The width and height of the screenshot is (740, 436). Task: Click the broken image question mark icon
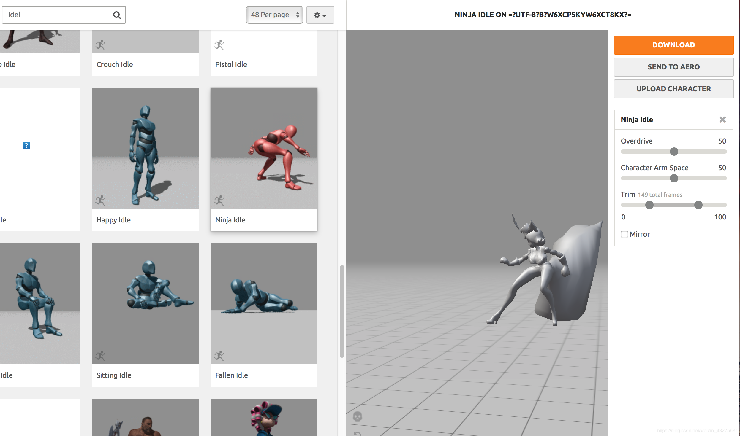pos(26,146)
